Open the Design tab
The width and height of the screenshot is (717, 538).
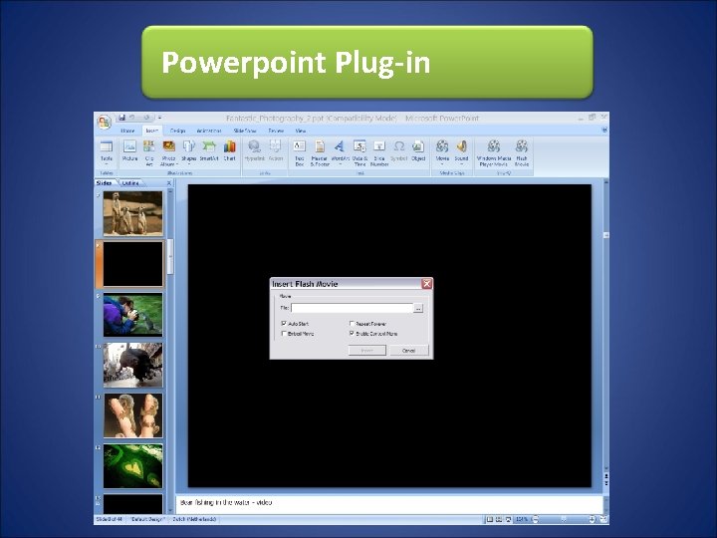[177, 131]
